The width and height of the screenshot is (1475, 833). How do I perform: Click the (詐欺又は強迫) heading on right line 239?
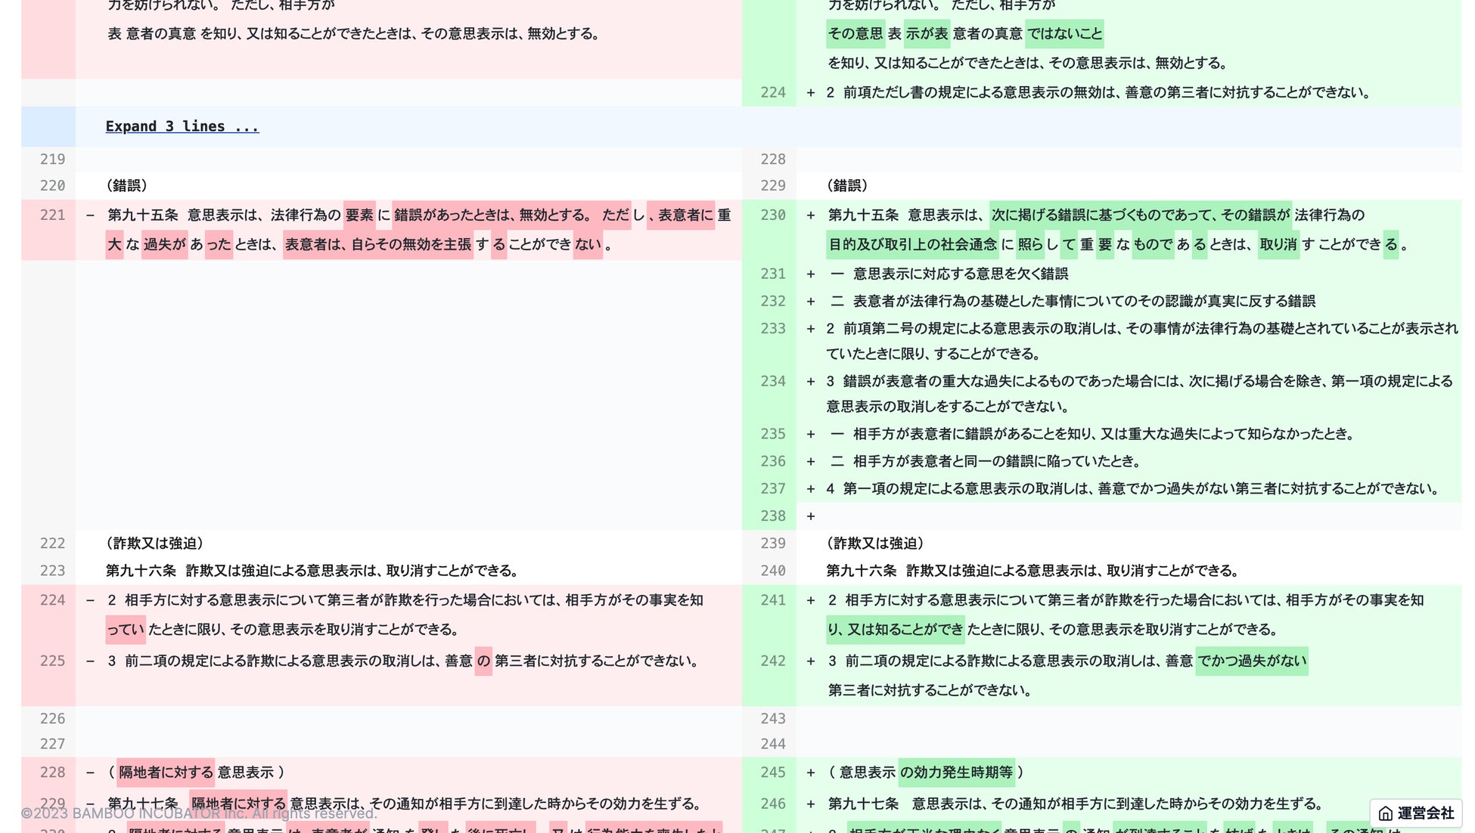pyautogui.click(x=875, y=543)
